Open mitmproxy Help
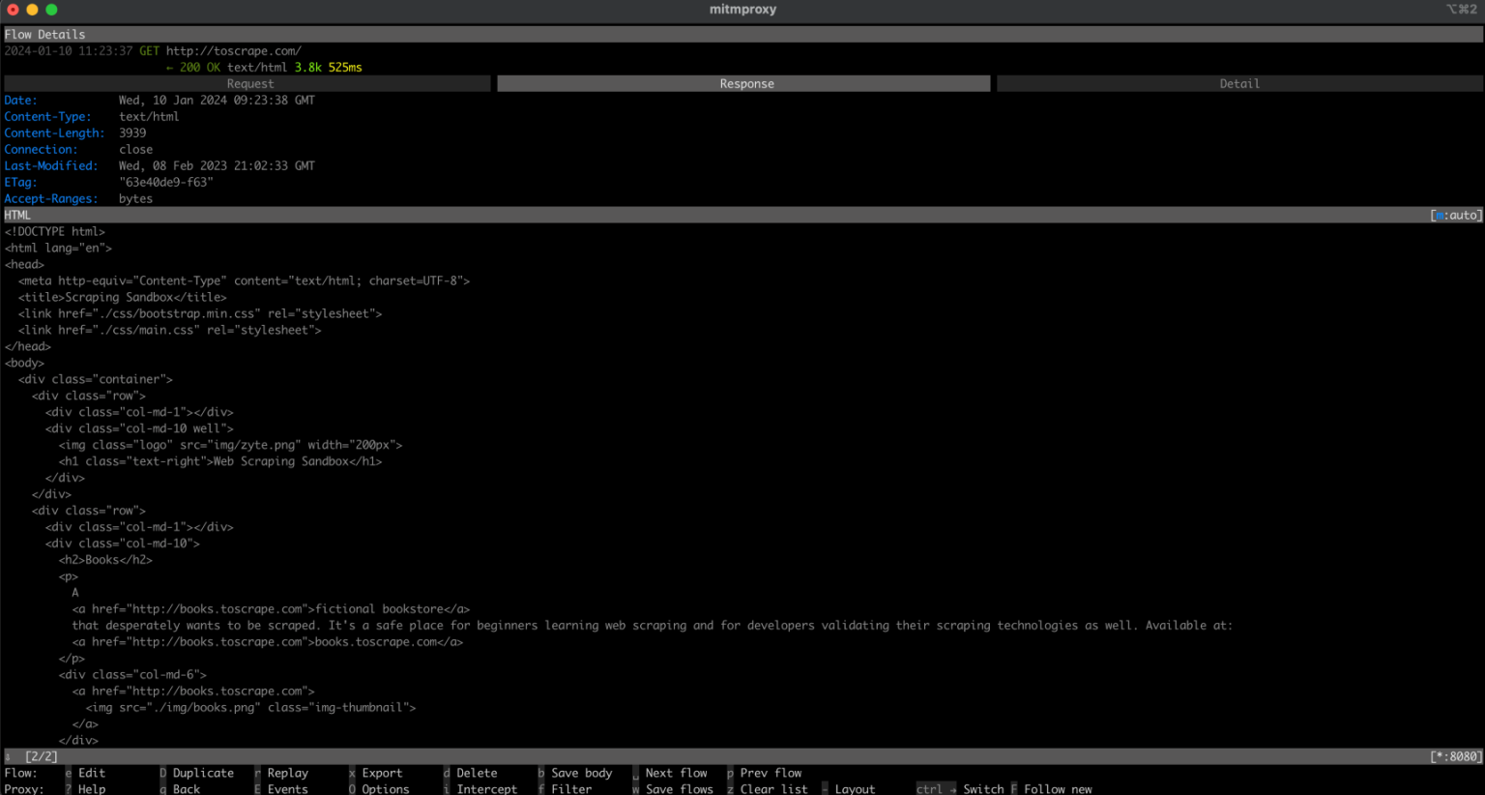This screenshot has height=795, width=1485. 90,788
